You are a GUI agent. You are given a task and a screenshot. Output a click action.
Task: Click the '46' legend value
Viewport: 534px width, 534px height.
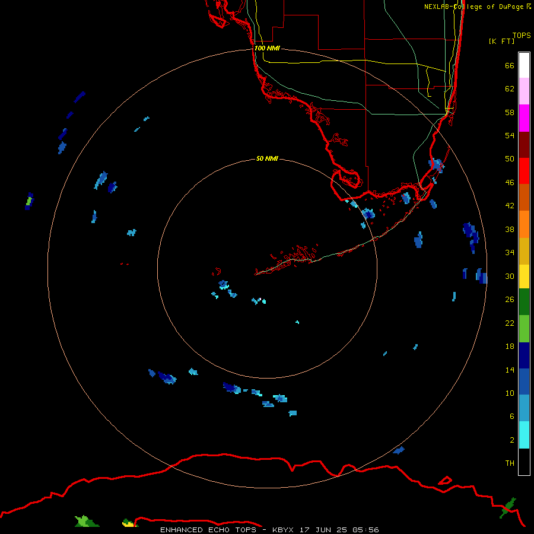coord(510,182)
